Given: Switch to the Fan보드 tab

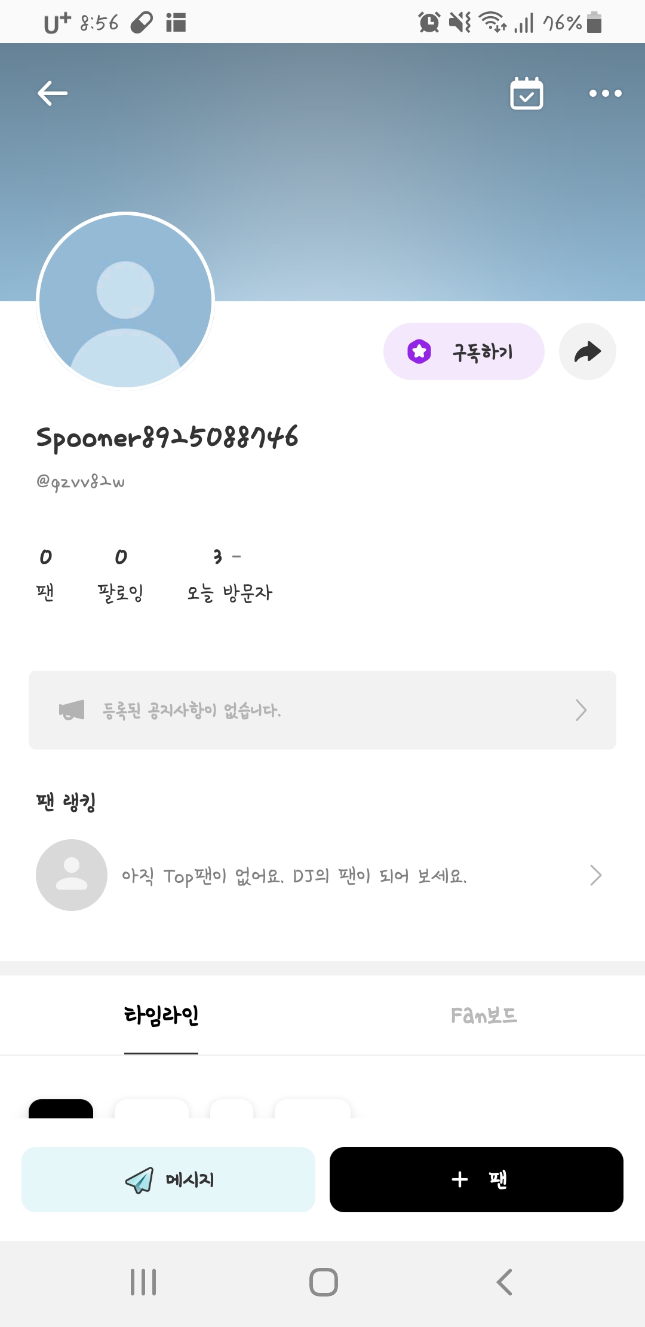Looking at the screenshot, I should (x=484, y=1015).
